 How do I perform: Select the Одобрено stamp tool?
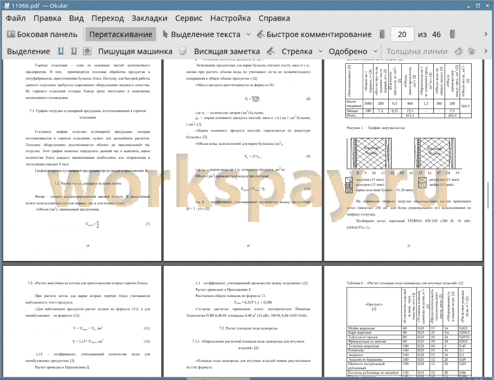pos(348,51)
